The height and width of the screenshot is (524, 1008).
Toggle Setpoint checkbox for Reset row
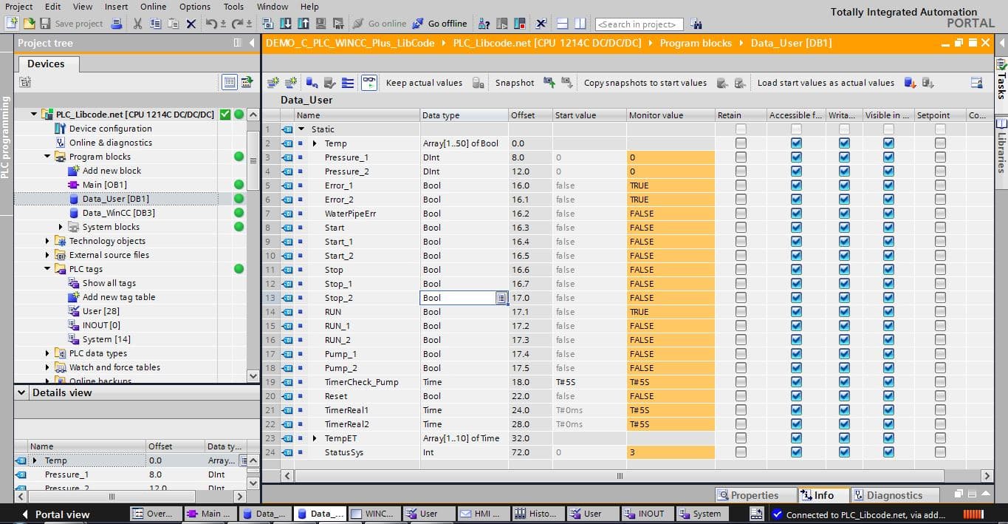pyautogui.click(x=940, y=396)
